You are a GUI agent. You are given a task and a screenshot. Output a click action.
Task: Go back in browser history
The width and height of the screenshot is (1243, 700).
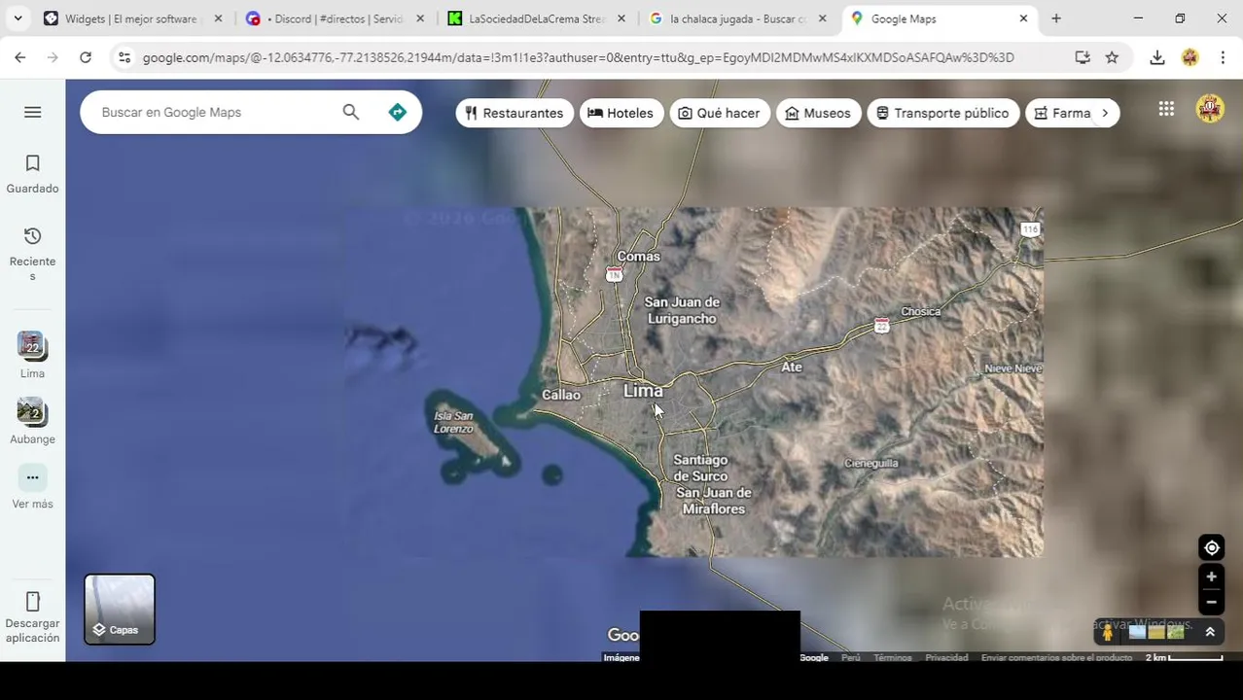pyautogui.click(x=20, y=57)
